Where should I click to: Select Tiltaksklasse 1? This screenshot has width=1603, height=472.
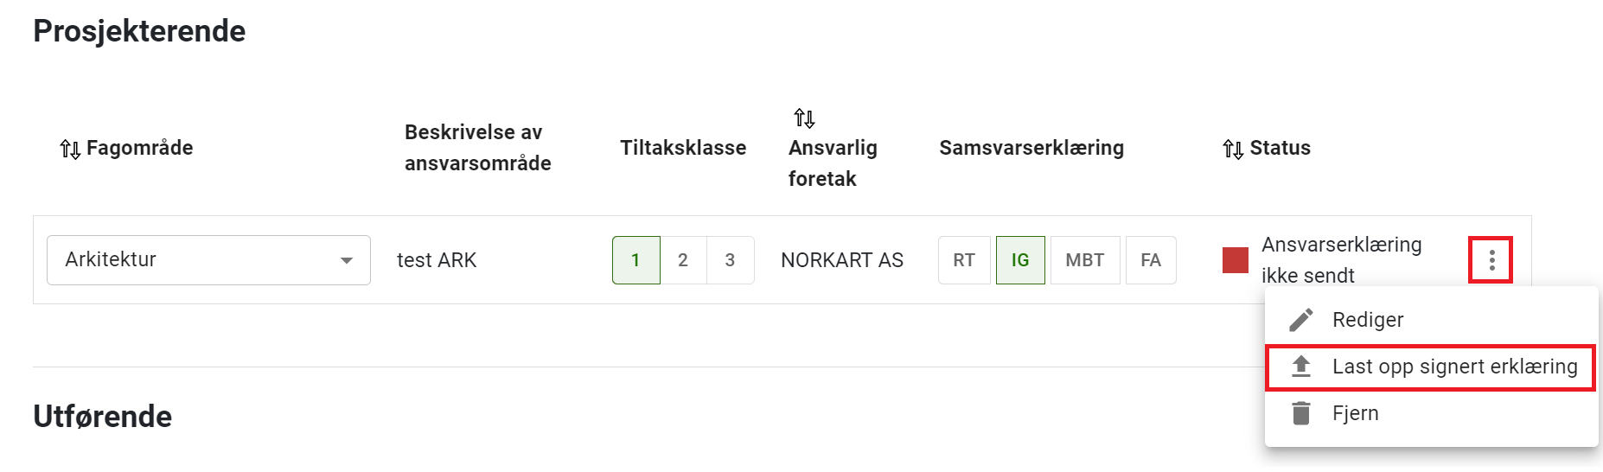635,260
